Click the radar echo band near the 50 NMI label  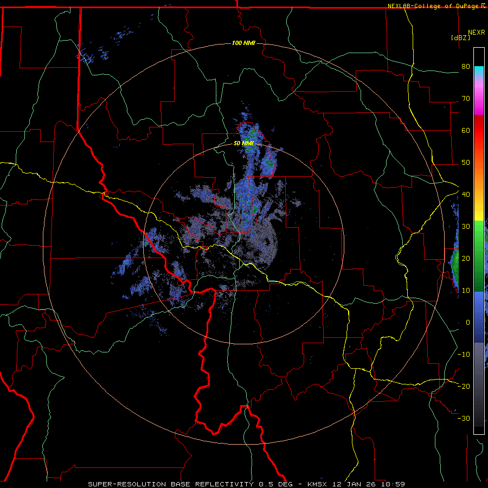[251, 144]
